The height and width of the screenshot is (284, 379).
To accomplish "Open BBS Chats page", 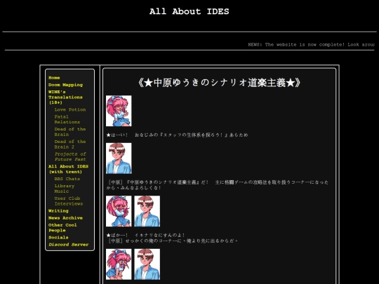I will pyautogui.click(x=67, y=179).
